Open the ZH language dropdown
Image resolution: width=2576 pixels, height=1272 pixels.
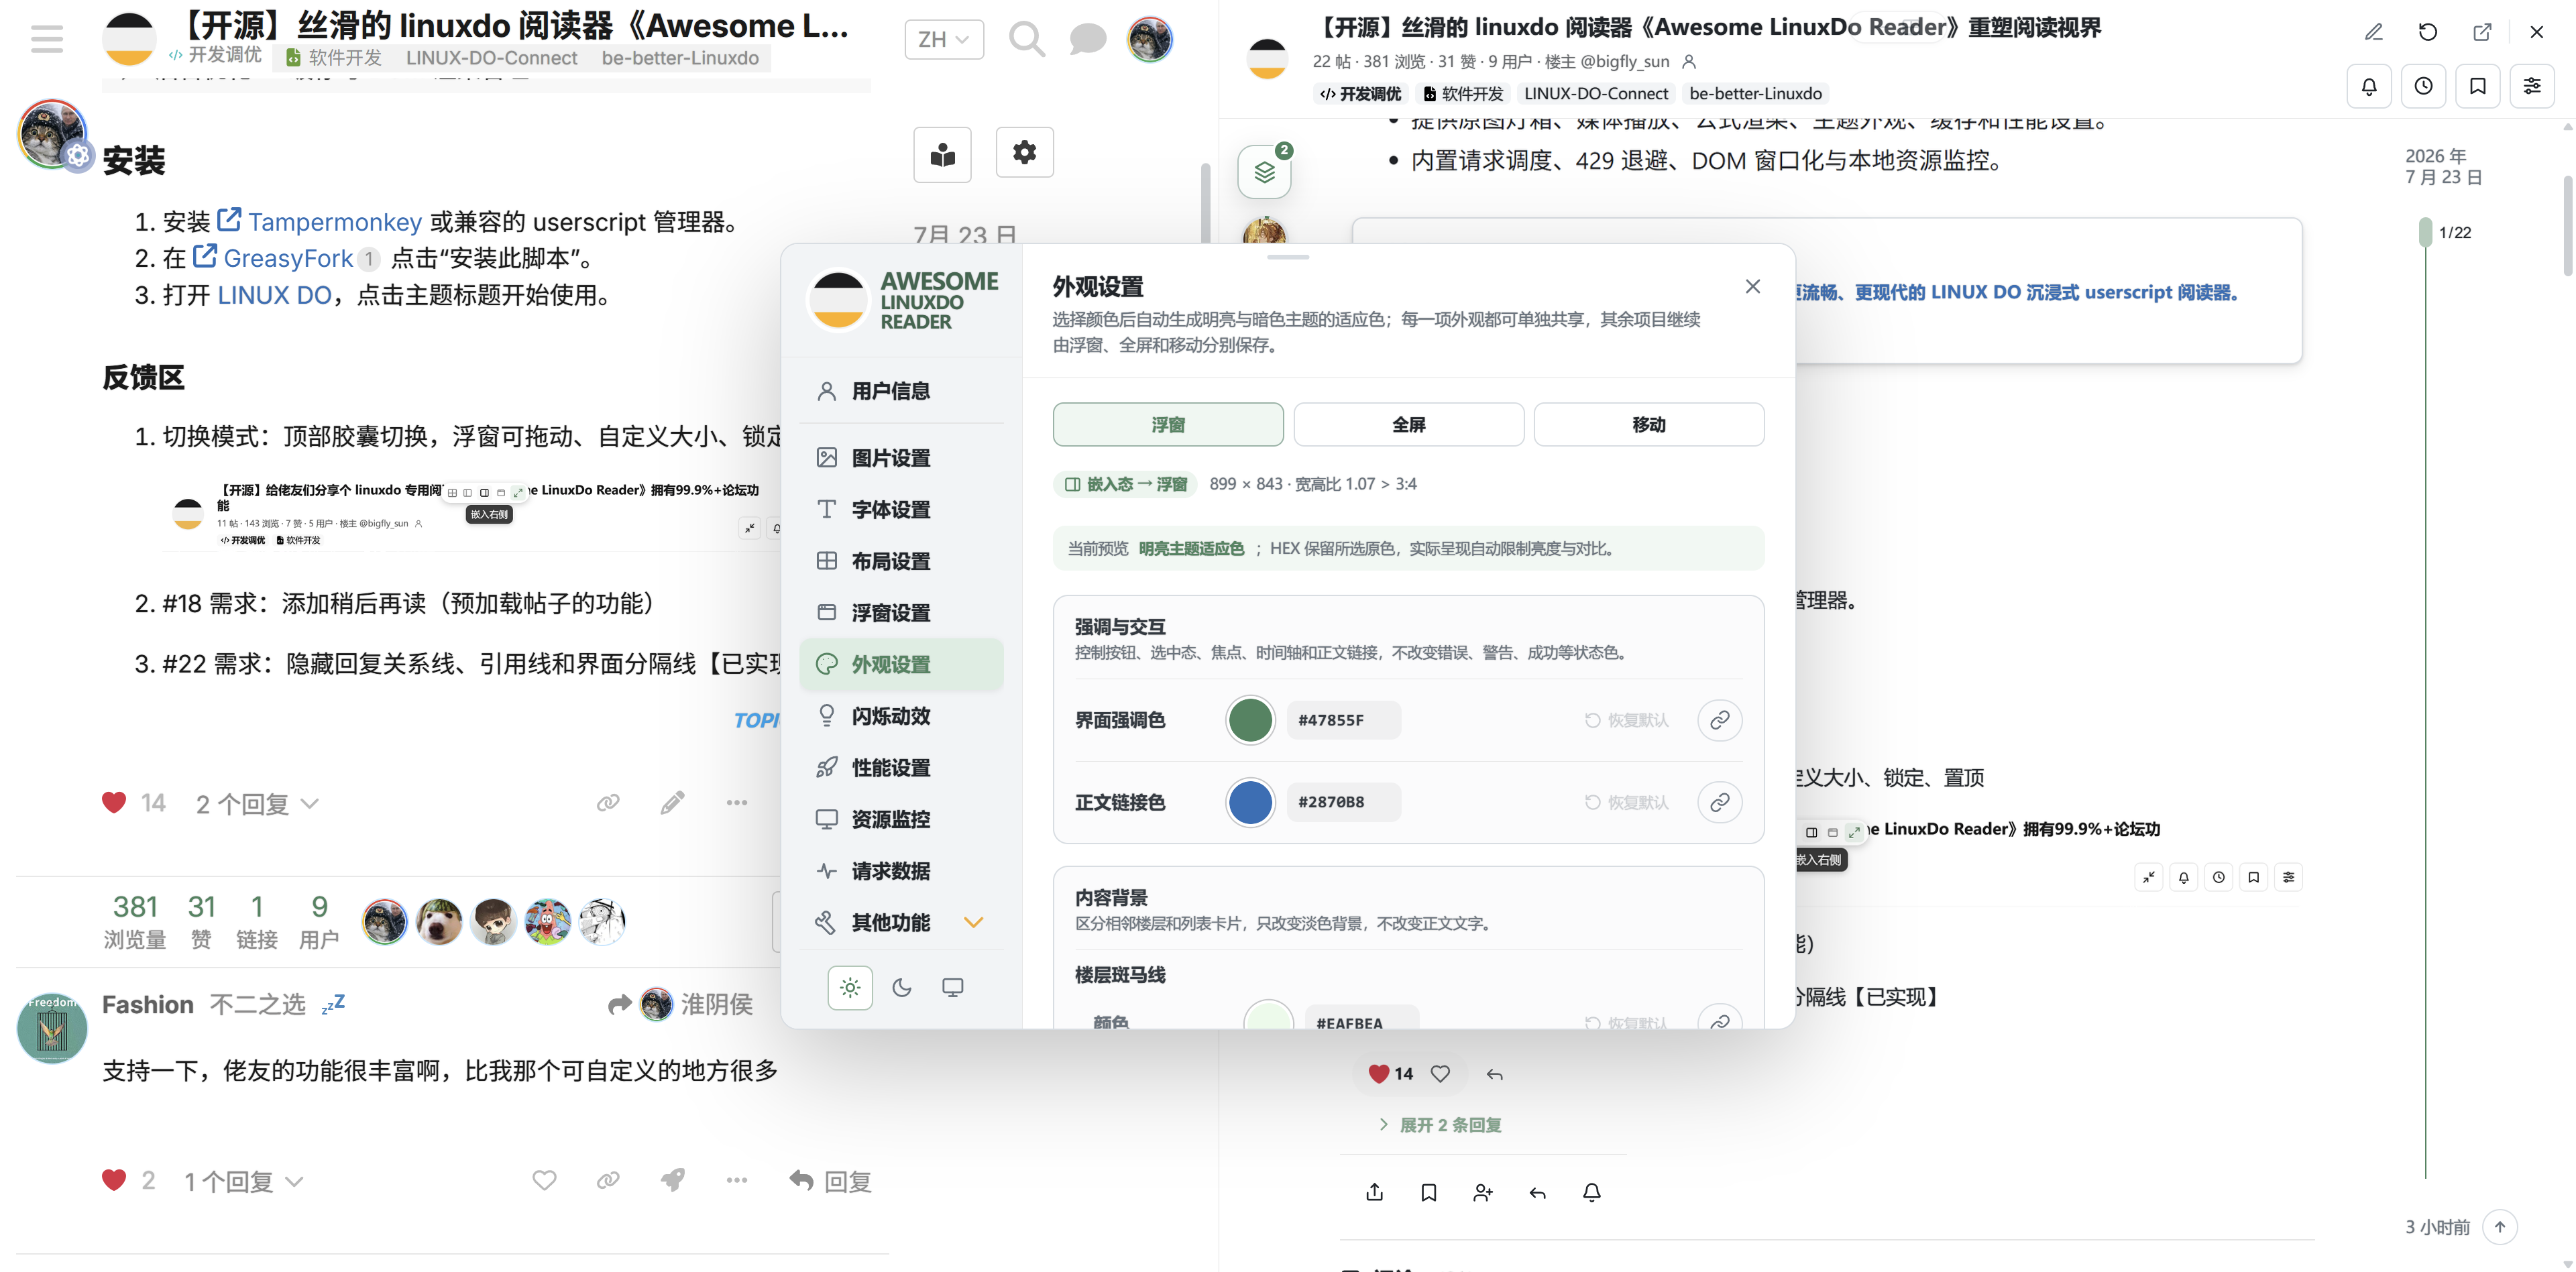point(944,40)
